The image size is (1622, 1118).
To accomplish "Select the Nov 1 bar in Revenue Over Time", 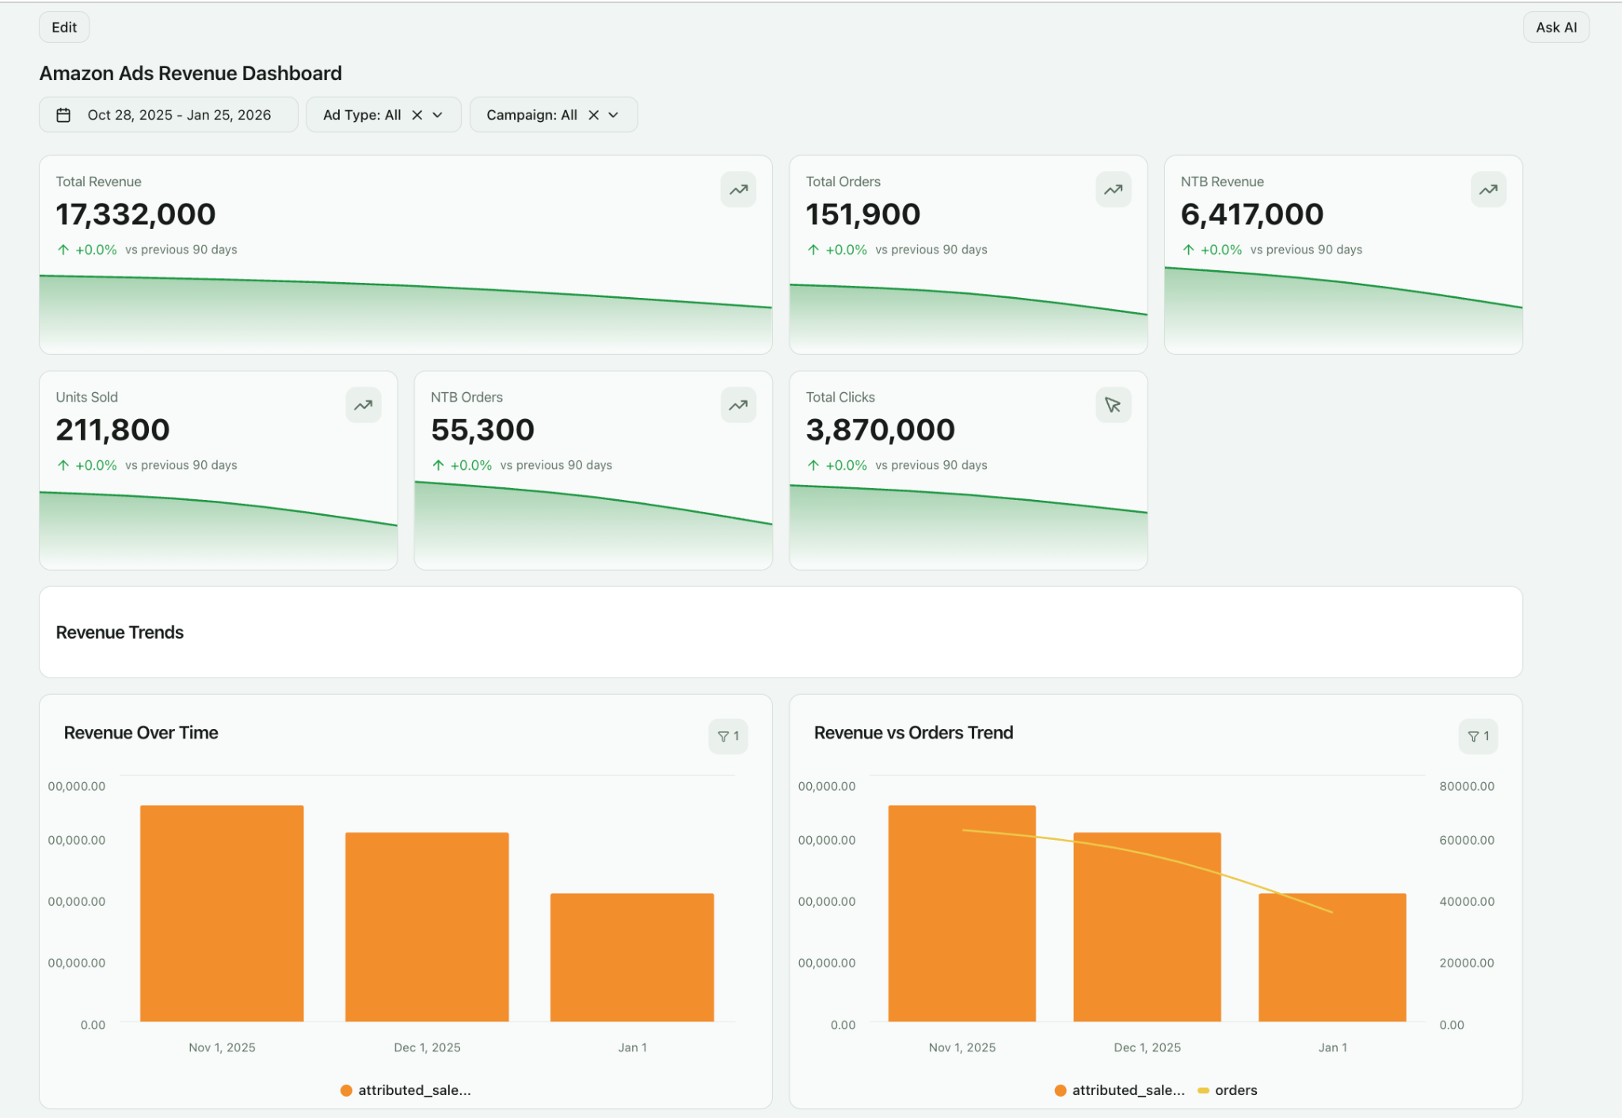I will pos(222,911).
